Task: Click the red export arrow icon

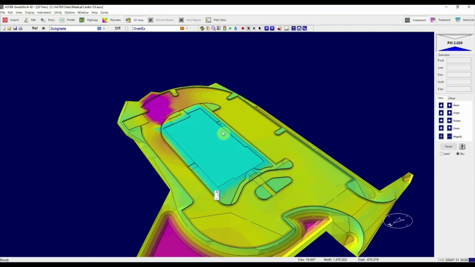Action: click(x=279, y=29)
